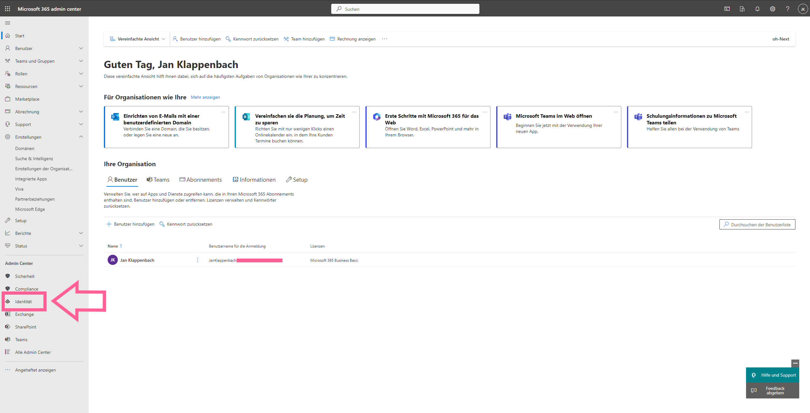Expand the Berichte section
The image size is (810, 413).
tap(81, 233)
